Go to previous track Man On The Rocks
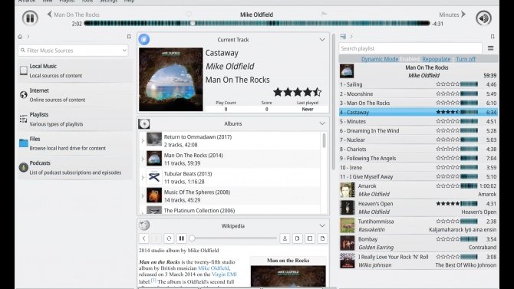 click(x=73, y=15)
